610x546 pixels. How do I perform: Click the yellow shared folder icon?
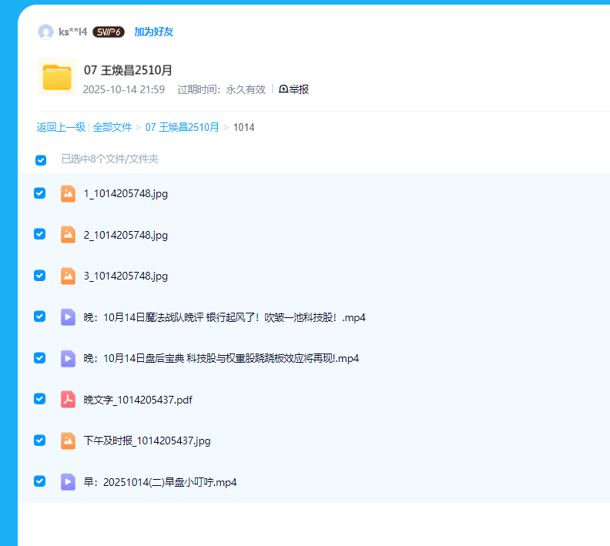coord(56,77)
